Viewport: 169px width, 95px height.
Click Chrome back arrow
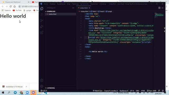click(x=3, y=6)
